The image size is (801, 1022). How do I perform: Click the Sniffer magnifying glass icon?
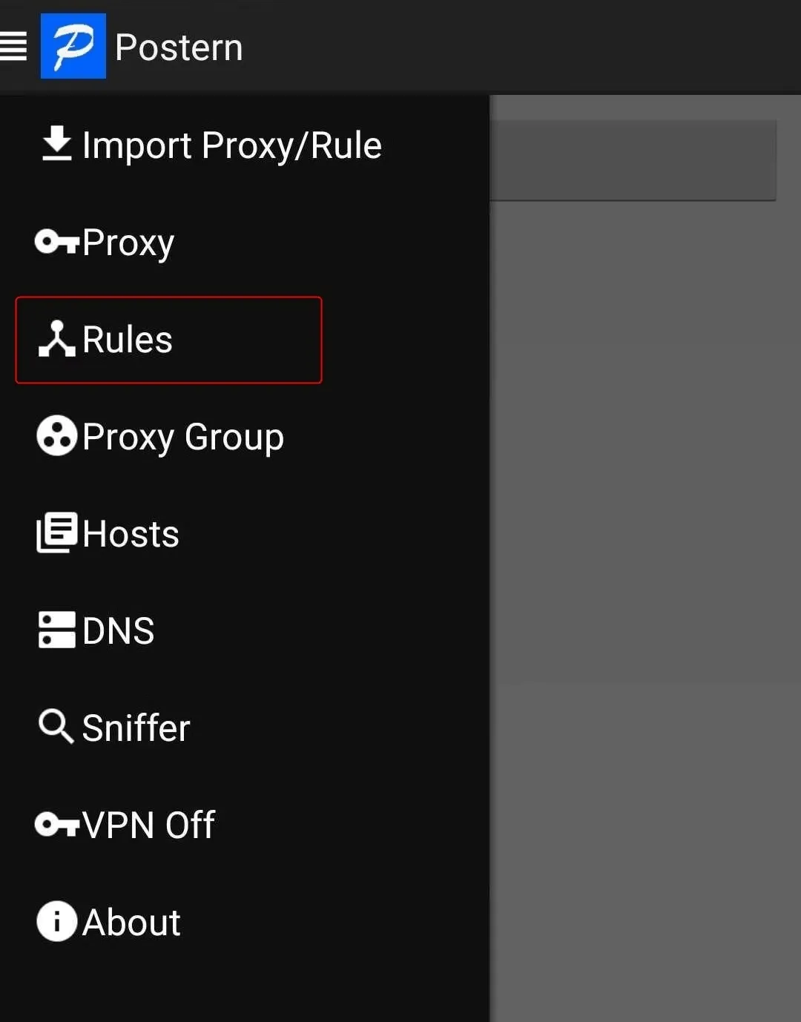pos(56,726)
